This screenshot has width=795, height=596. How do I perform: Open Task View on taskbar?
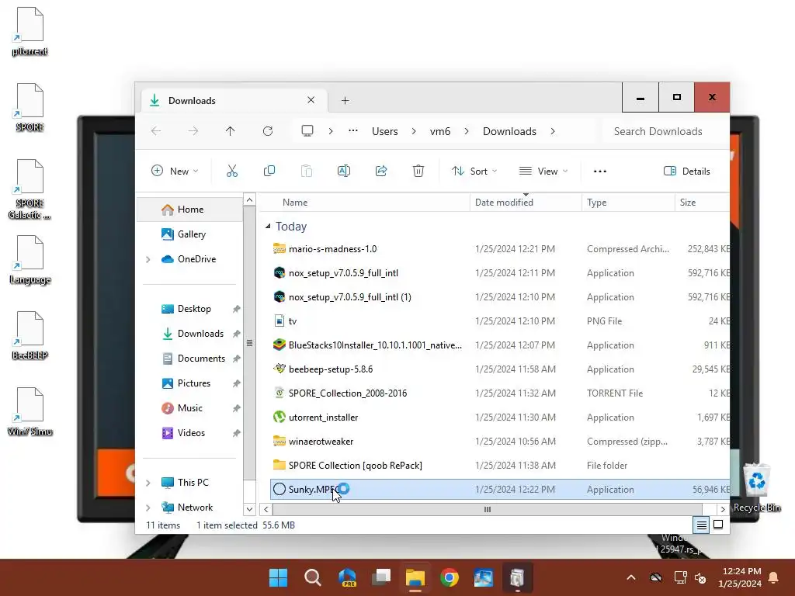point(381,577)
